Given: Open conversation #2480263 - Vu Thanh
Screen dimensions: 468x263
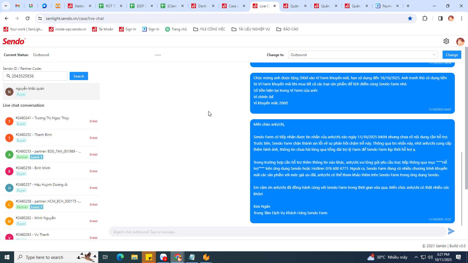Looking at the screenshot, I should pyautogui.click(x=51, y=235).
